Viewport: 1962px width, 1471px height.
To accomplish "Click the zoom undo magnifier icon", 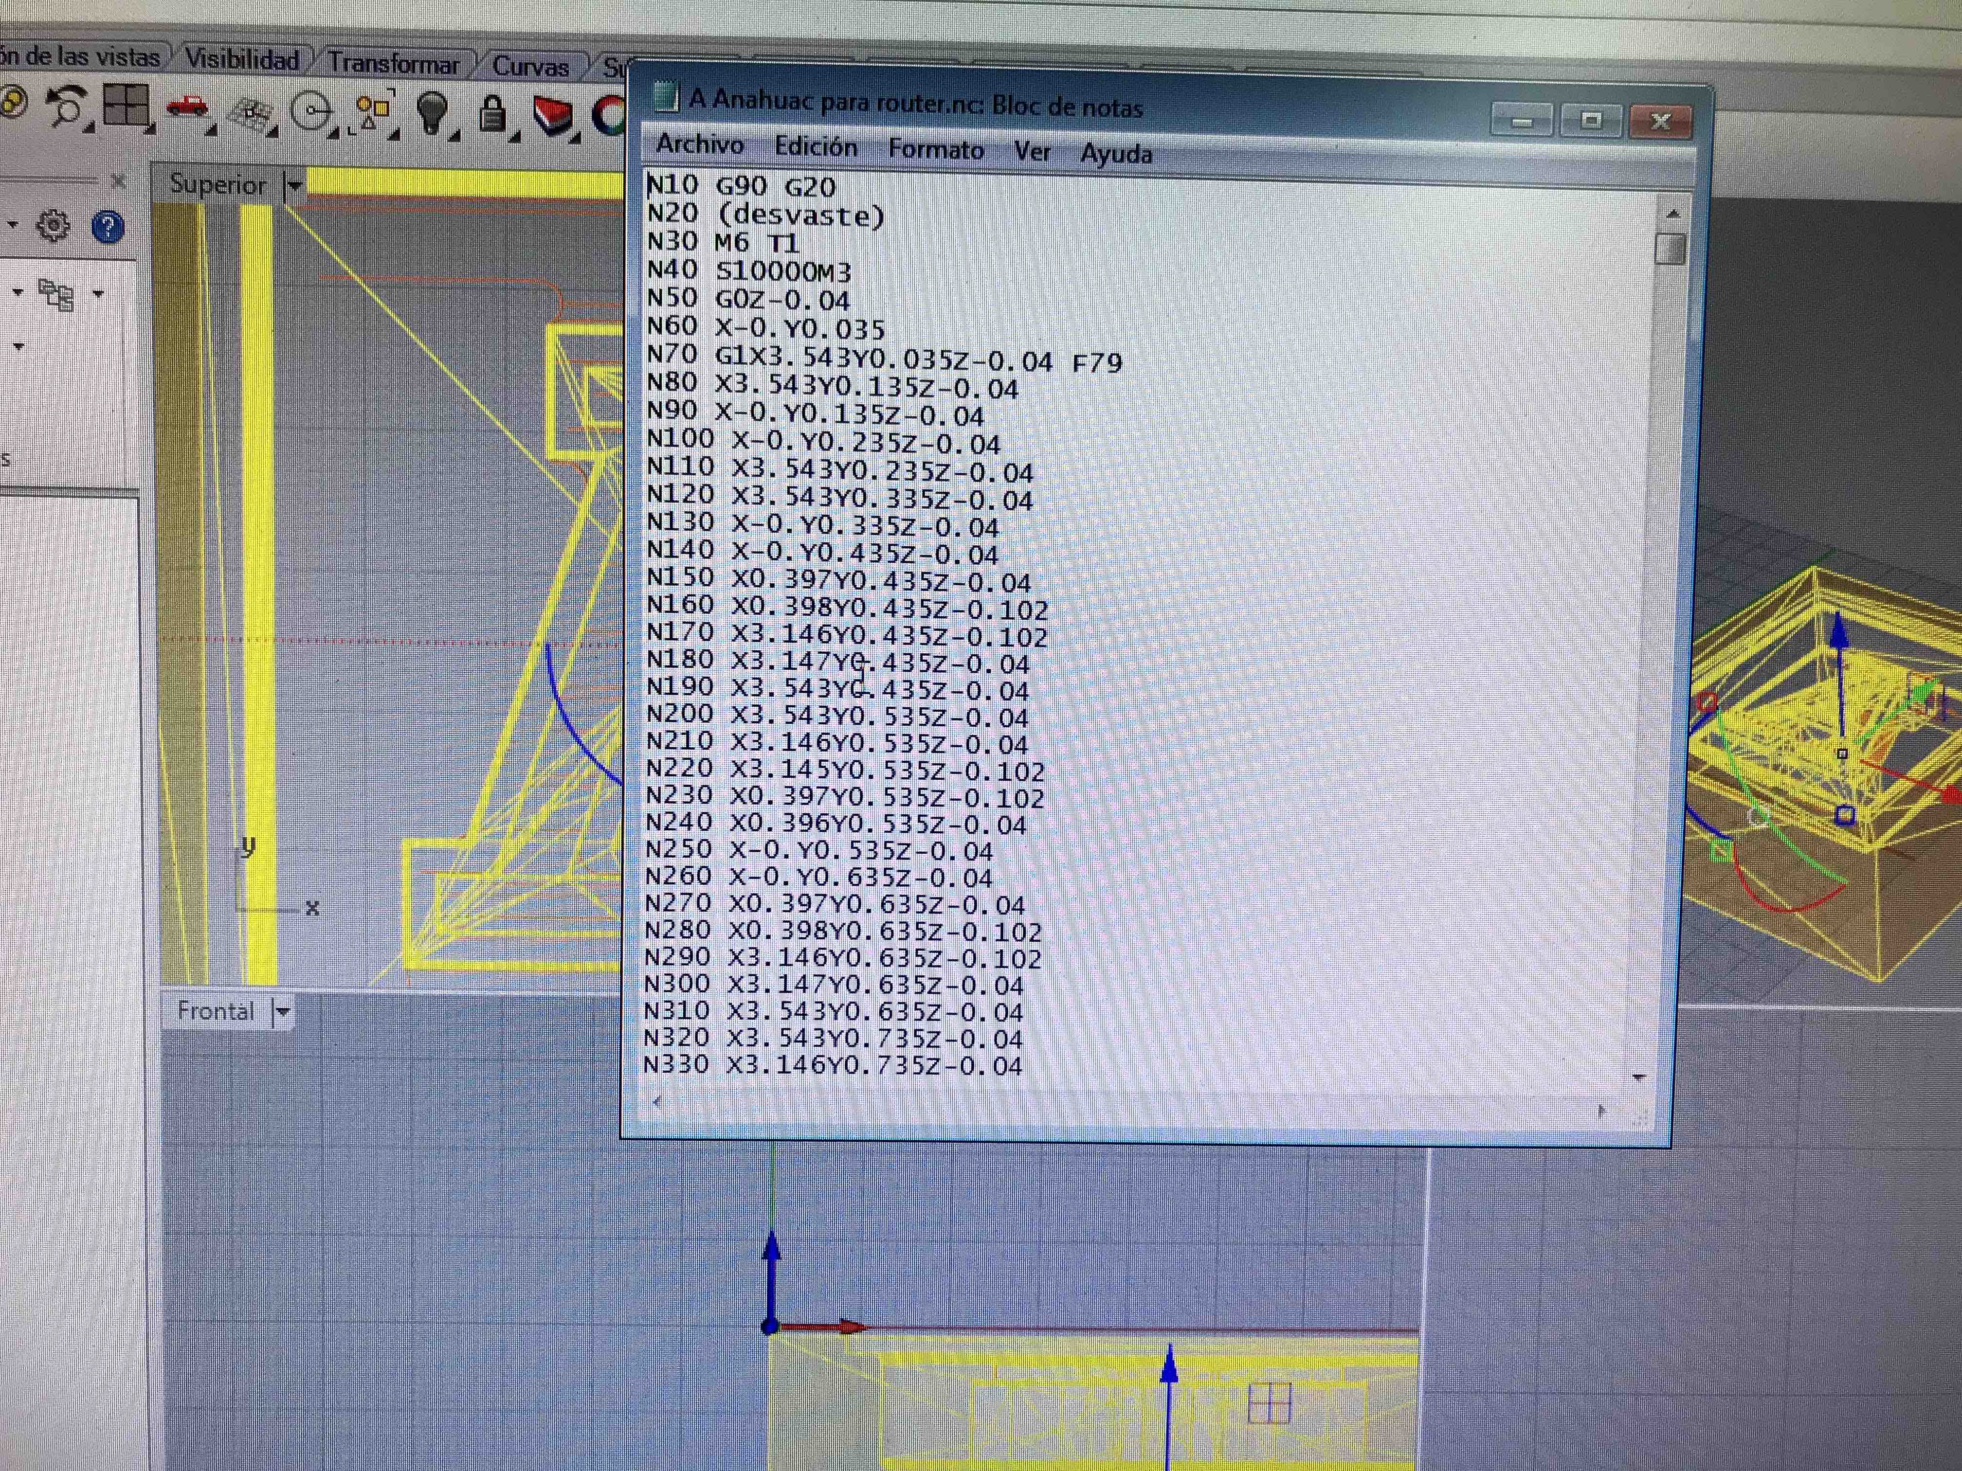I will tap(67, 106).
